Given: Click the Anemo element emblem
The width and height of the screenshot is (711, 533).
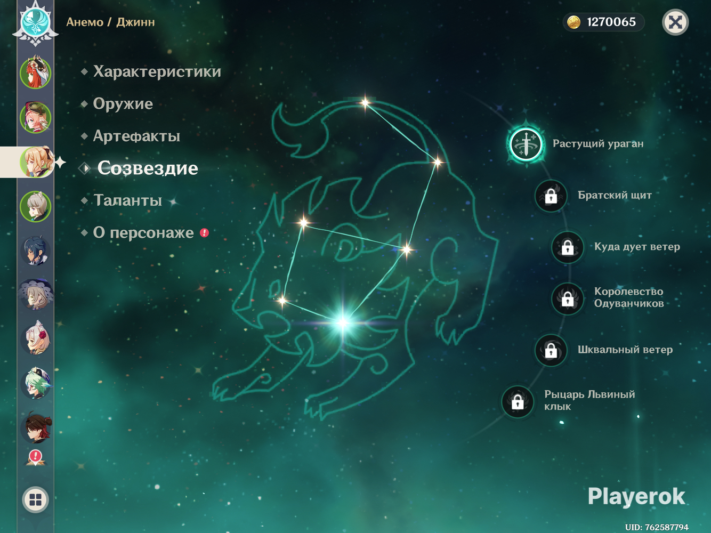Looking at the screenshot, I should (x=35, y=23).
